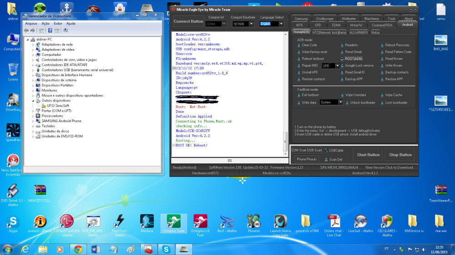Viewport: 455px width, 255px height.
Task: Open the Comport inf COM4 dropdown
Action: [224, 24]
